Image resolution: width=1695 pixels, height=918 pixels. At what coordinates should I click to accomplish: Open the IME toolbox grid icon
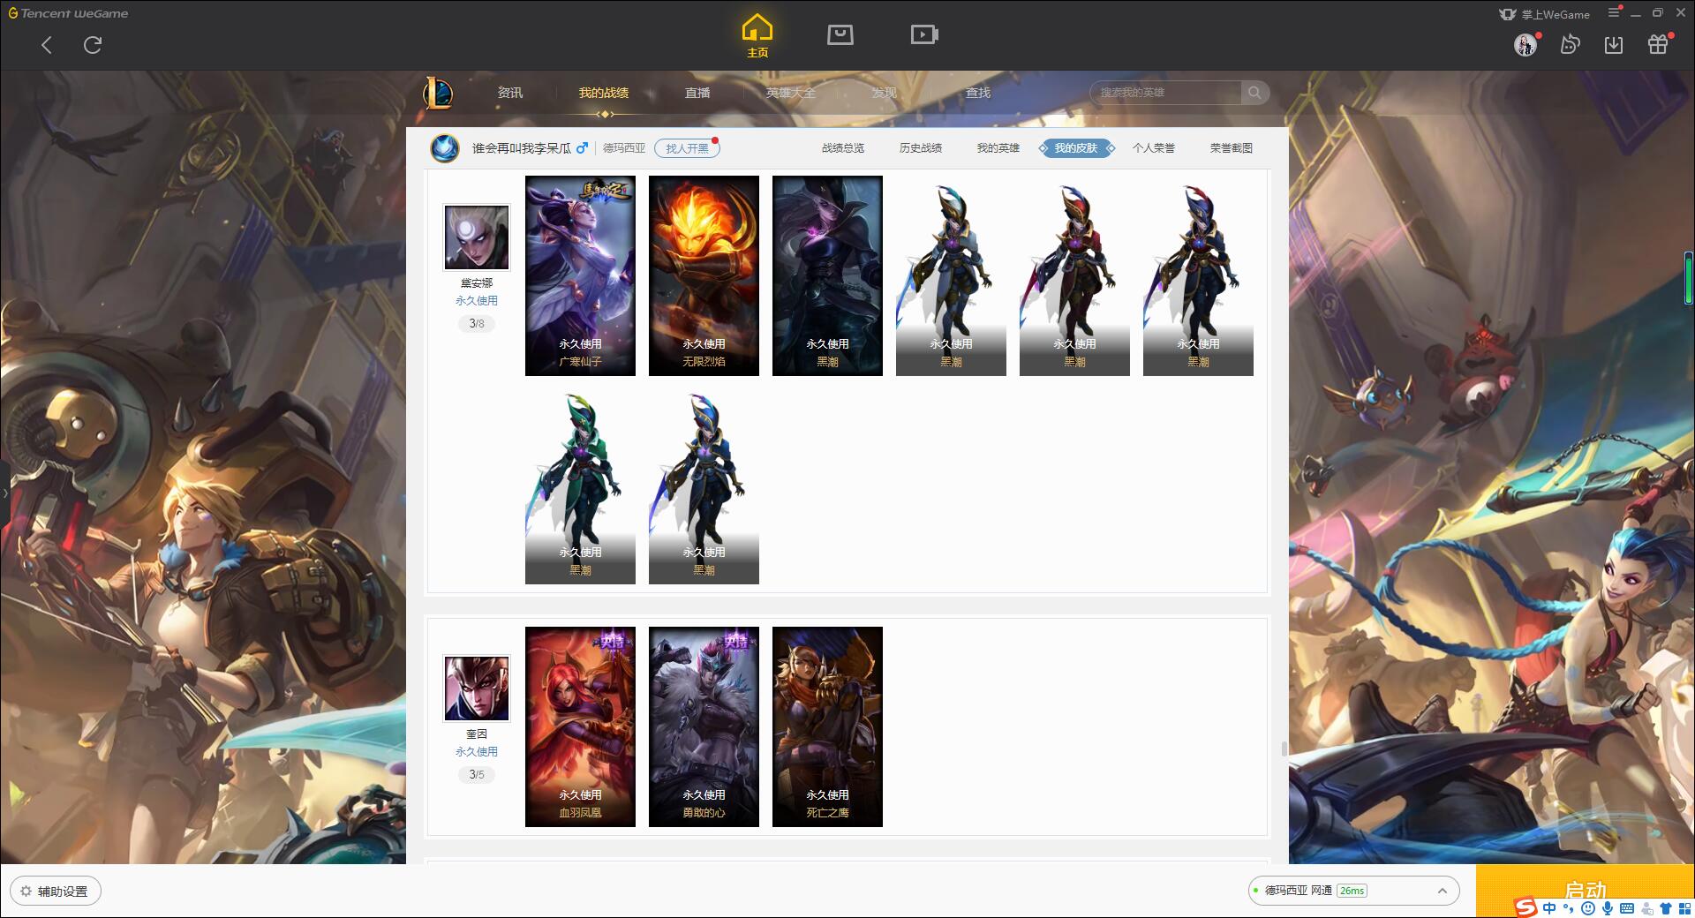pos(1684,908)
